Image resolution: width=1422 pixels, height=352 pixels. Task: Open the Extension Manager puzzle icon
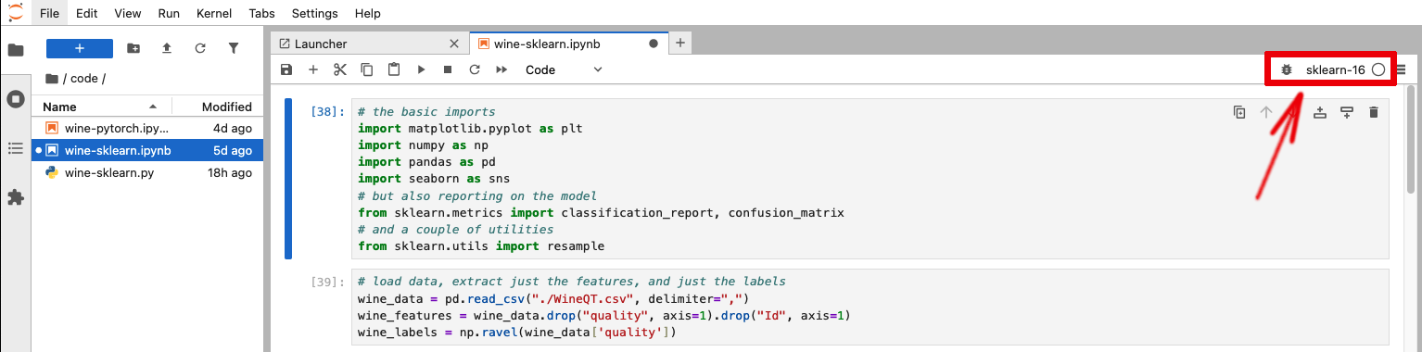(16, 197)
